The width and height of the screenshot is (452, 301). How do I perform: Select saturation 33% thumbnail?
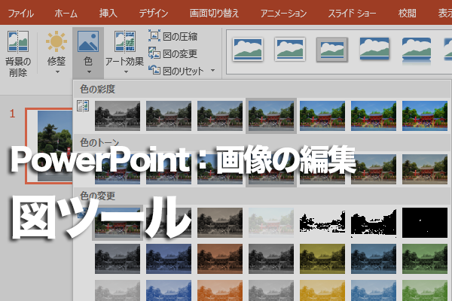pos(169,116)
